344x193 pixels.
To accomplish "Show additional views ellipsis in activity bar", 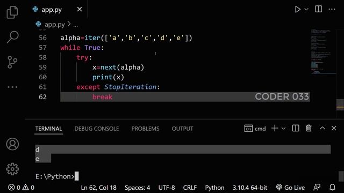I will 12,87.
